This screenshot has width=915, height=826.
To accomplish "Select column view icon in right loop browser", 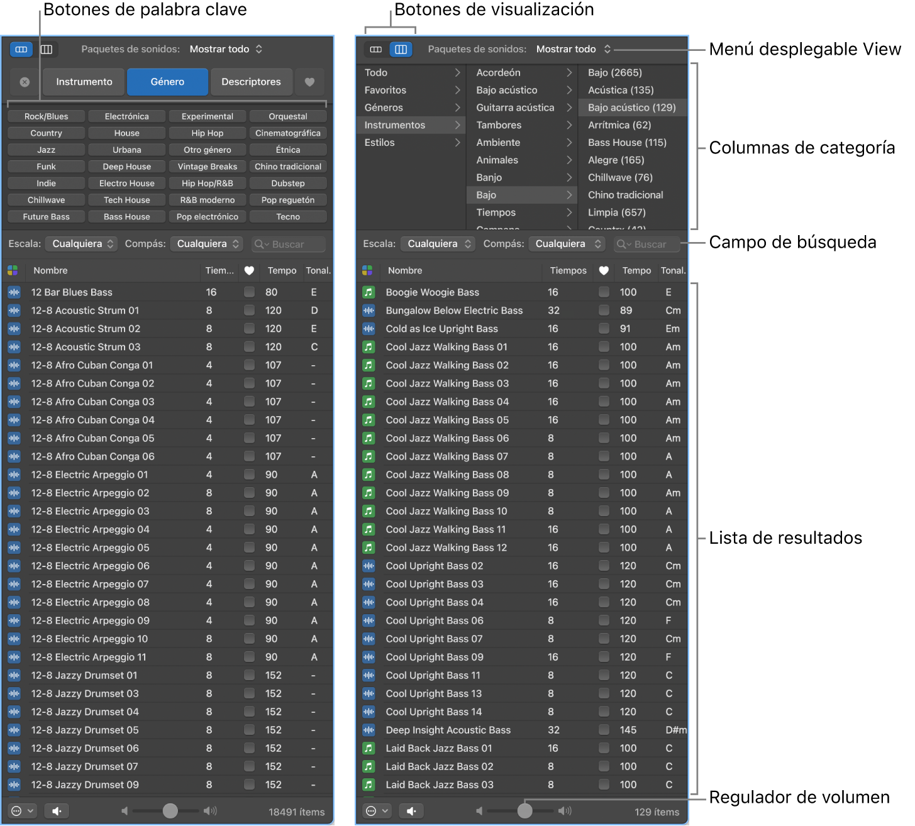I will point(401,49).
